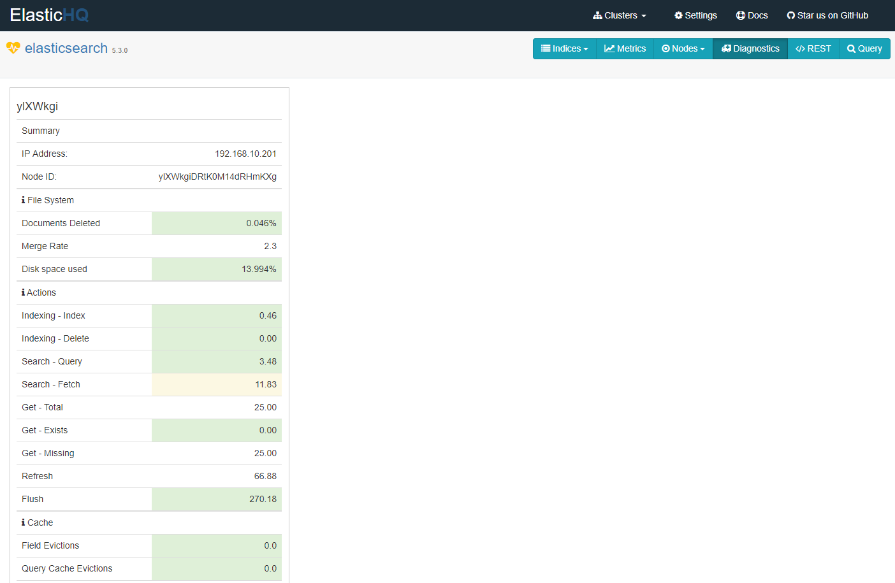Image resolution: width=895 pixels, height=583 pixels.
Task: Expand the Indices dropdown button
Action: coord(565,48)
